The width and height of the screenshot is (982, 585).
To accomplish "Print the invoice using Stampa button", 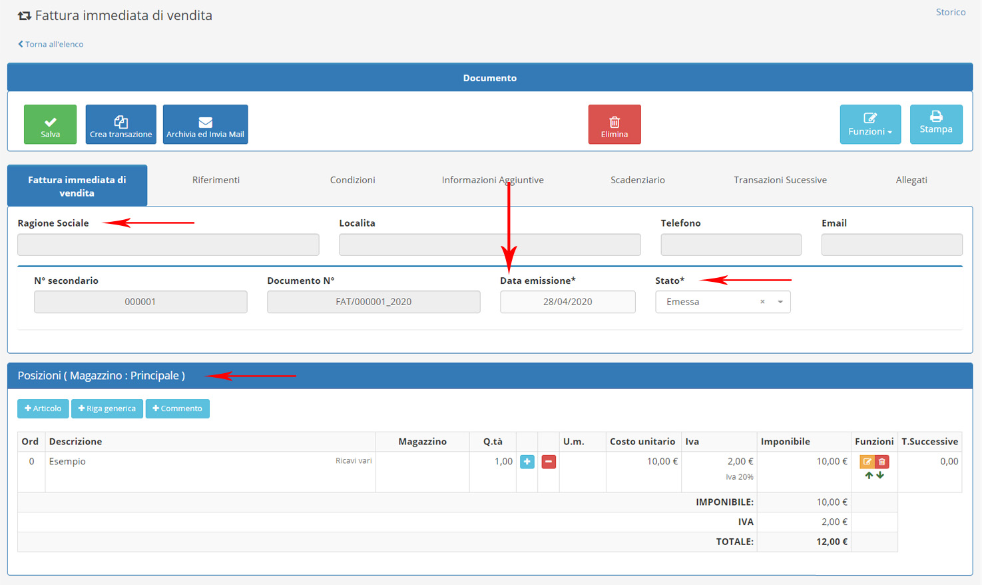I will [x=935, y=125].
